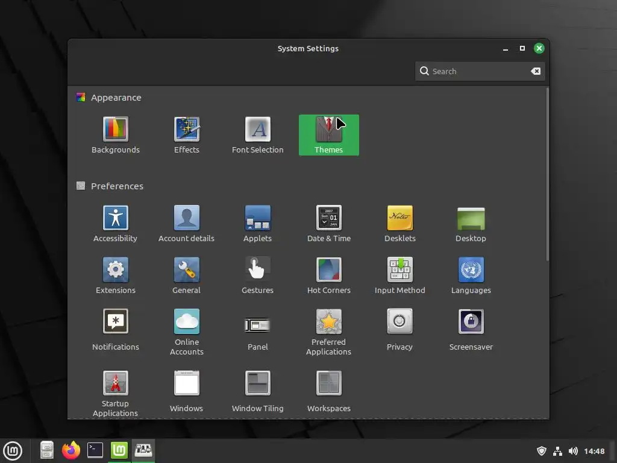Open Notifications preferences
This screenshot has height=463, width=617.
(115, 330)
